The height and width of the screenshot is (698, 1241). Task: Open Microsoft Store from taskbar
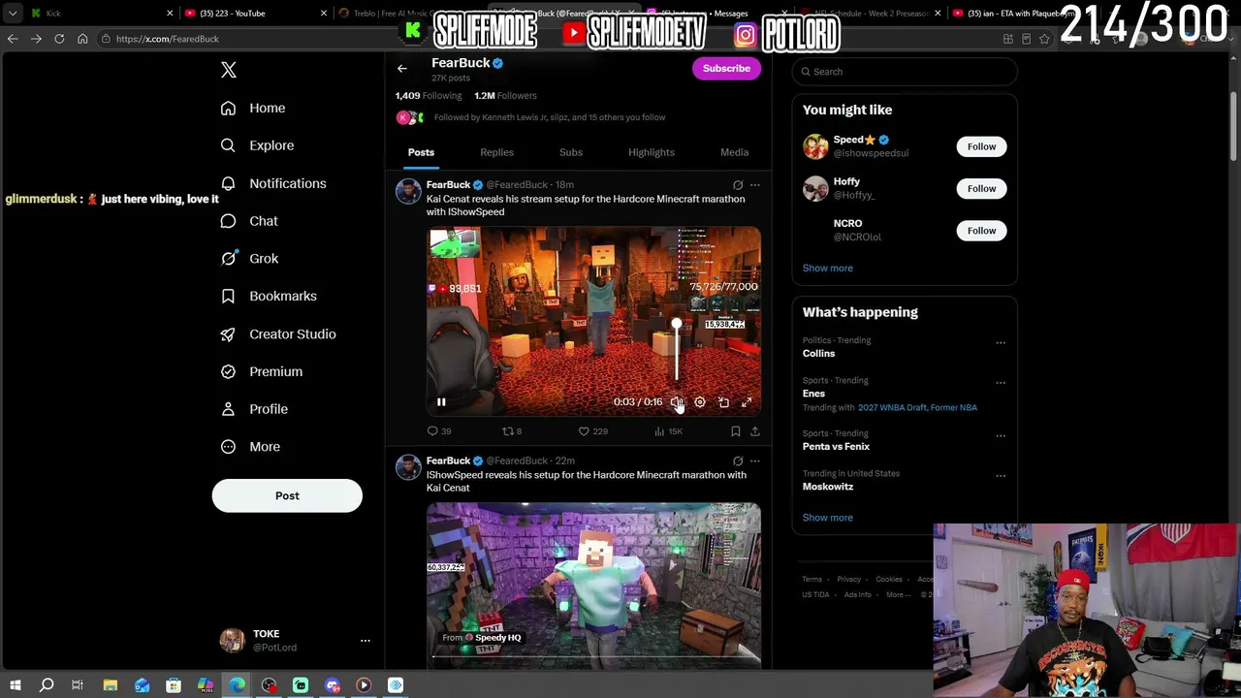tap(174, 685)
